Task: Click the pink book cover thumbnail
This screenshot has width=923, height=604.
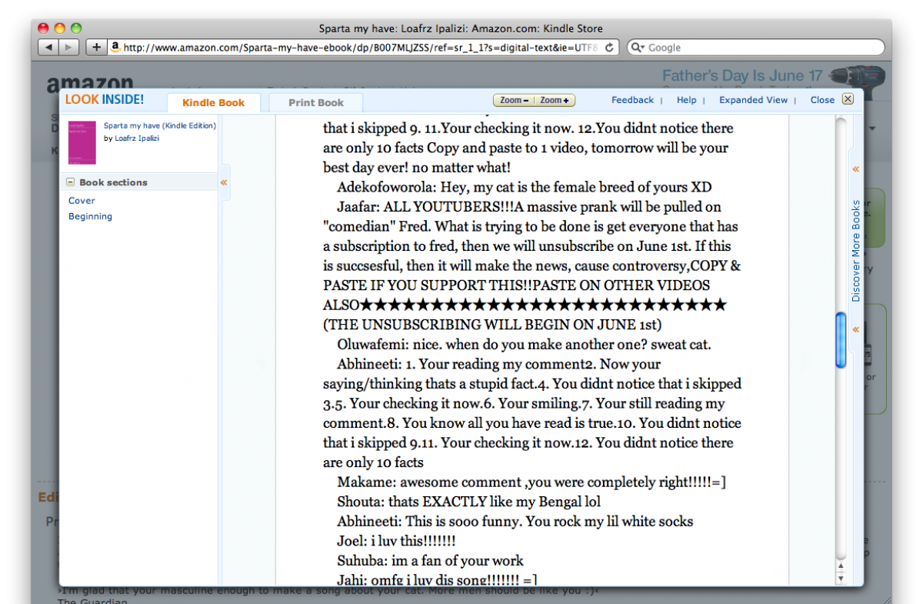Action: tap(82, 142)
